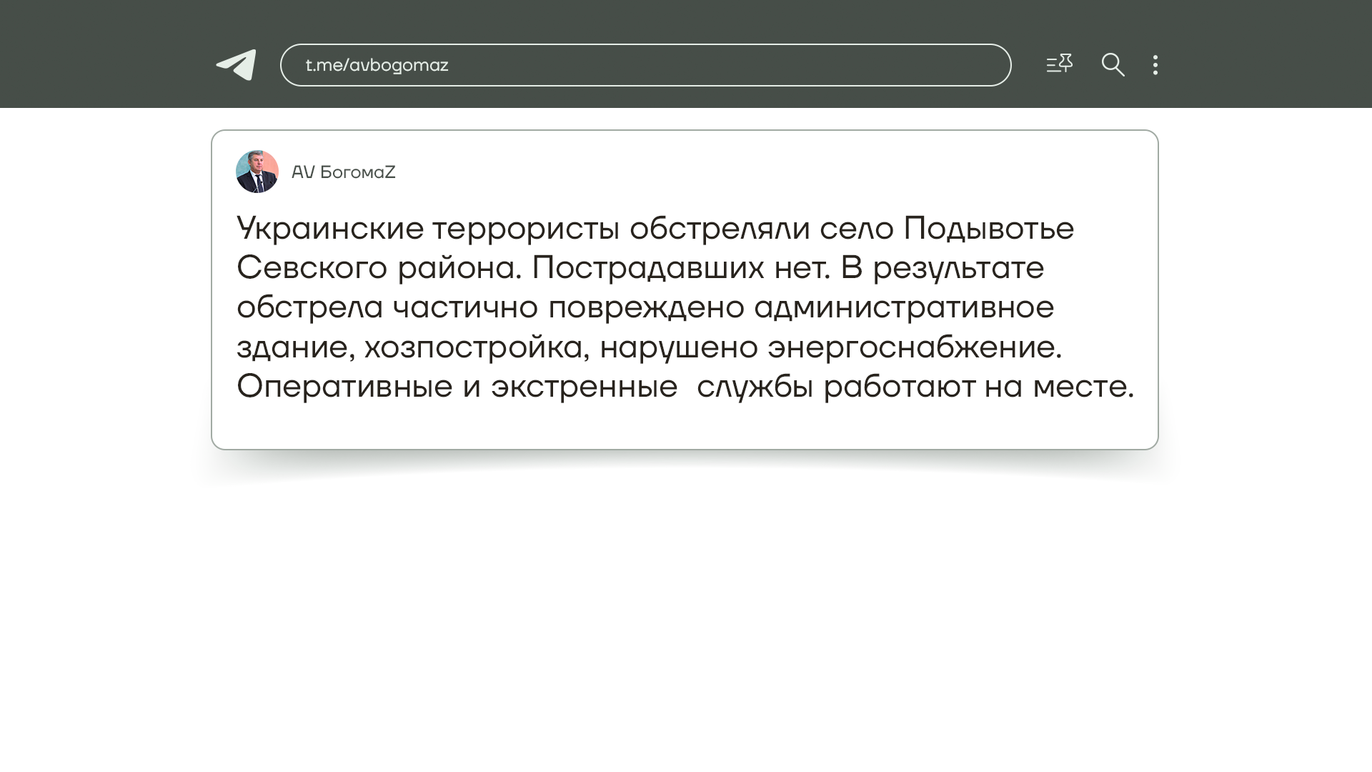Click the word "административное" in the post

pos(903,307)
